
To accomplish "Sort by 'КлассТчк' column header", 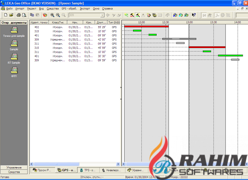I will click(x=58, y=22).
